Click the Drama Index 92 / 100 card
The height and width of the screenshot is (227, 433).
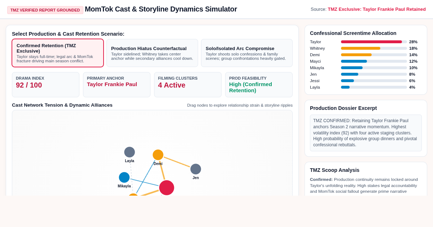(x=45, y=85)
